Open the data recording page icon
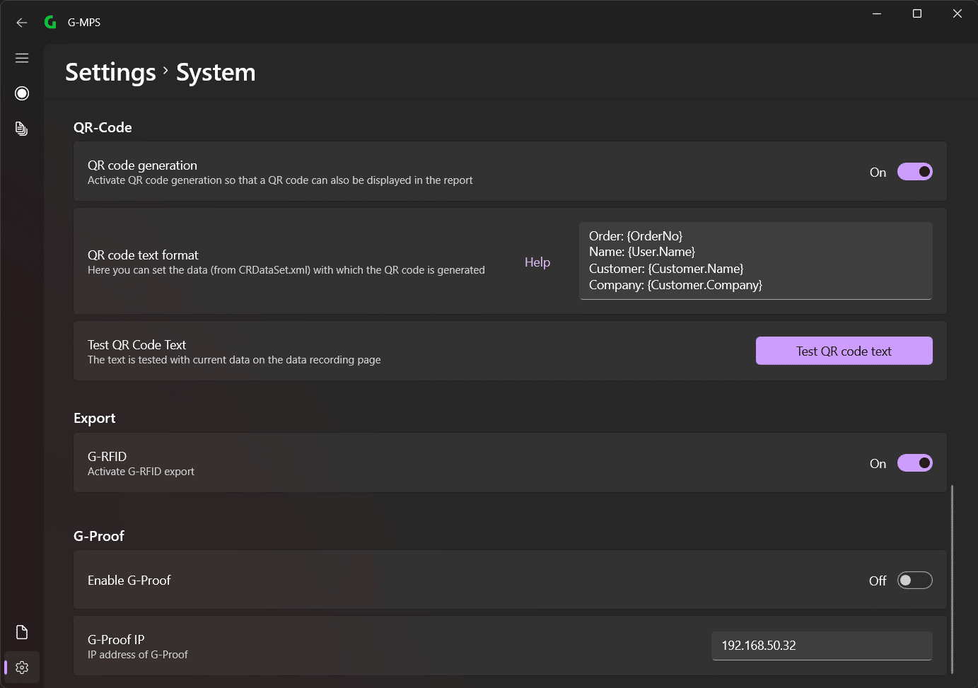Screen dimensions: 978x688 (22, 93)
